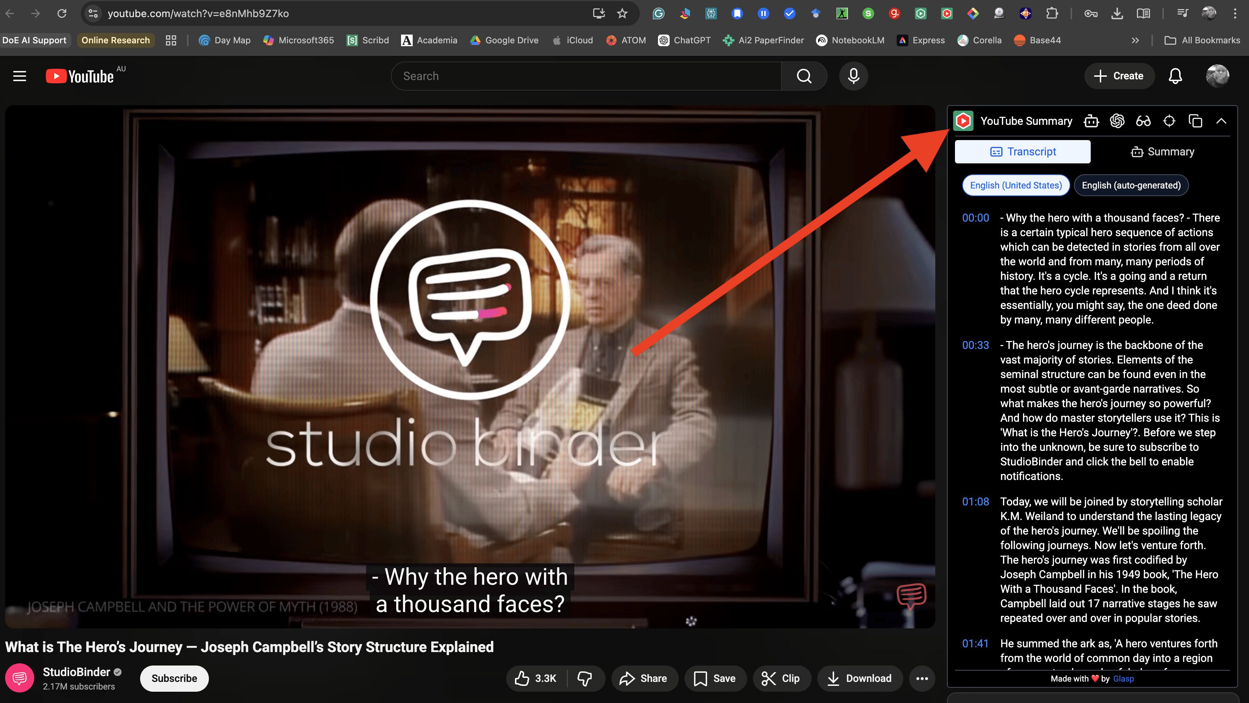Click the robot AI summary icon in panel header
The image size is (1249, 703).
click(1091, 121)
